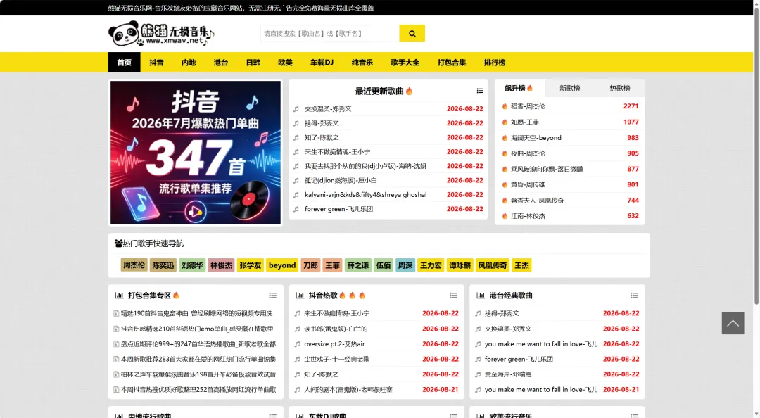Click the back-to-top arrow button
This screenshot has width=760, height=418.
coord(733,323)
